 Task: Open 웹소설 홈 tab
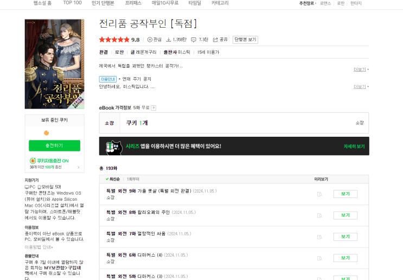(x=42, y=3)
